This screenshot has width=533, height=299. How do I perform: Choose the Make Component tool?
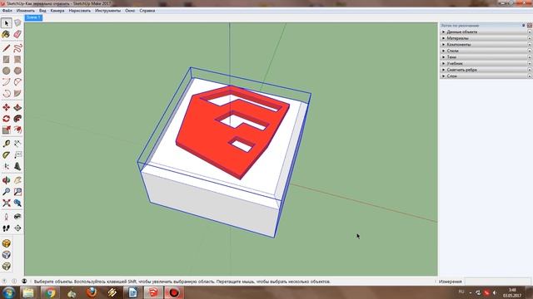pyautogui.click(x=17, y=23)
